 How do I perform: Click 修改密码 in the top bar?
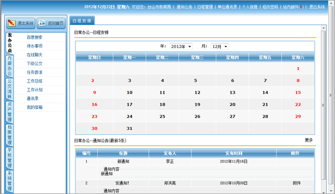(270, 7)
